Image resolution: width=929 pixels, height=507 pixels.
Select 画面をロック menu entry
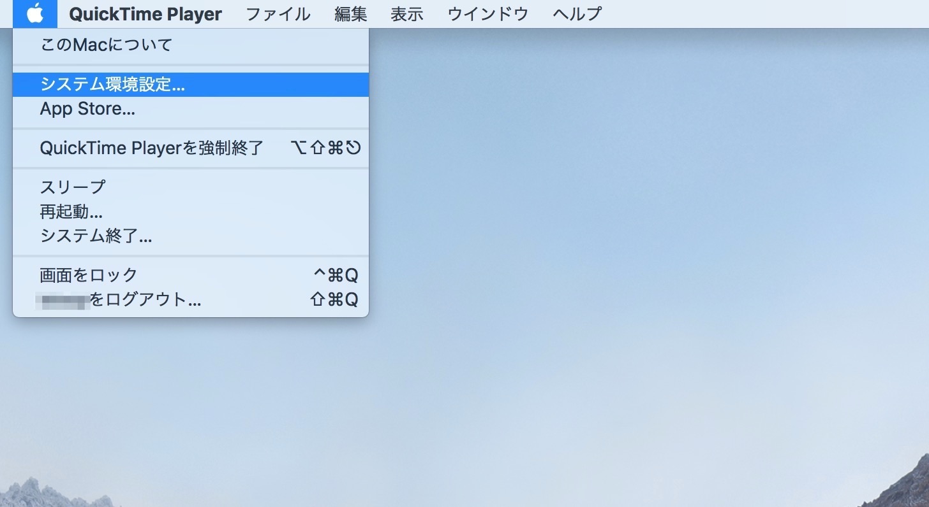coord(191,275)
